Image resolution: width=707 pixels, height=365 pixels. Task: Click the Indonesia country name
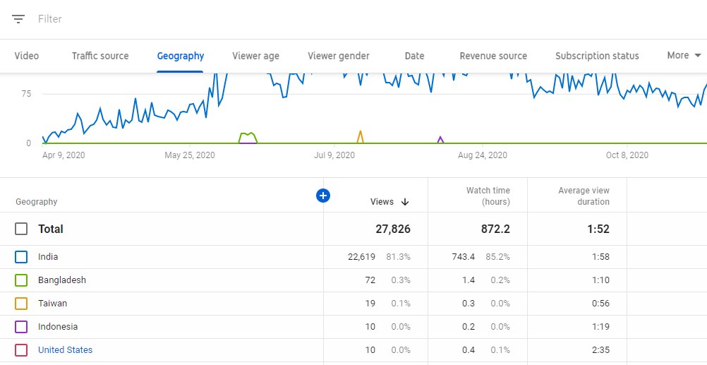[x=58, y=327]
